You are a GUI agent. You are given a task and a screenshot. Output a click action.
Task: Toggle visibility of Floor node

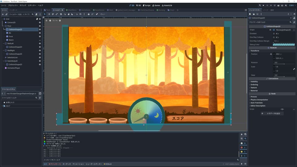click(40, 26)
